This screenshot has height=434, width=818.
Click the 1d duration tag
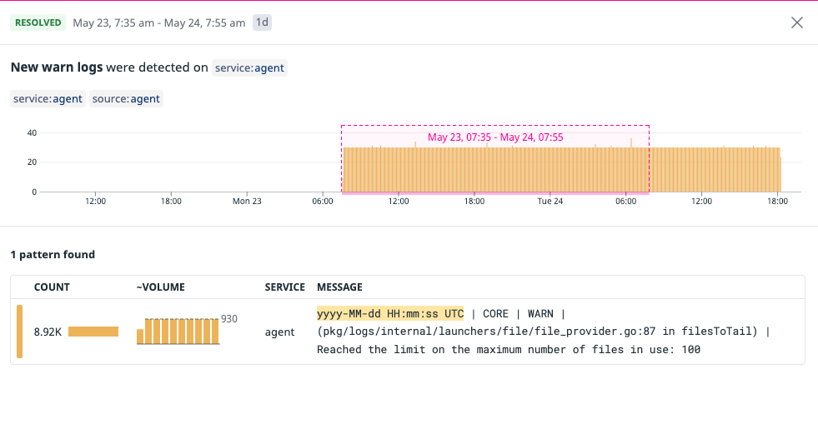tap(262, 22)
